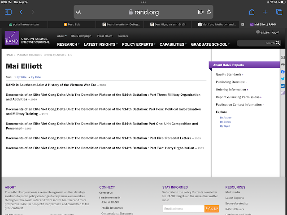
Task: Open the AA reader text options
Action: pos(78,12)
